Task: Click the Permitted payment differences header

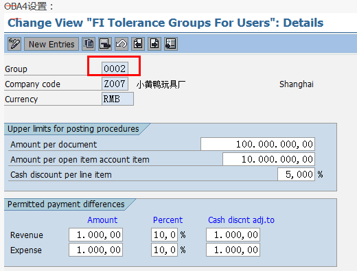Action: [66, 204]
